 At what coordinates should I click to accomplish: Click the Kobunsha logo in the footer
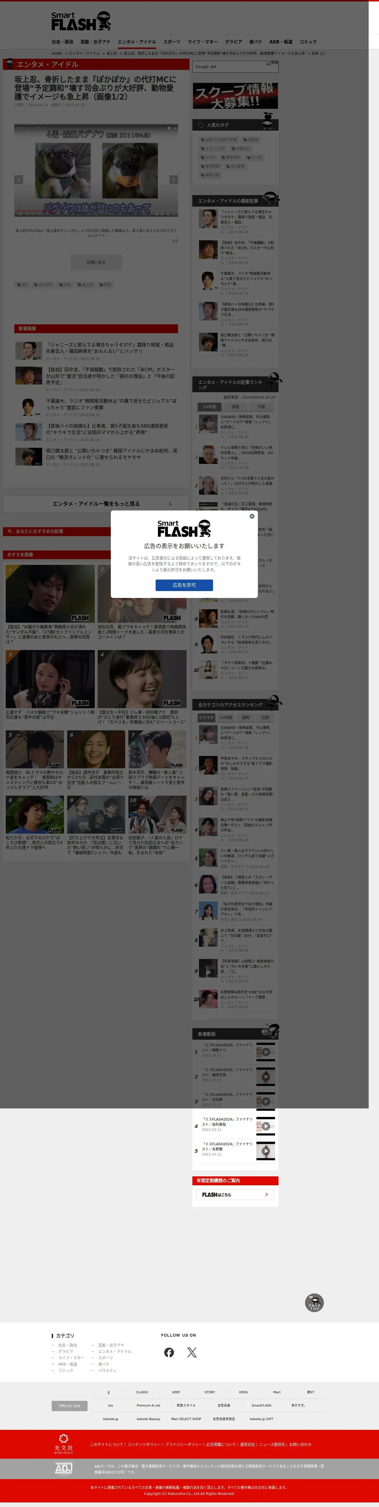pos(64,1444)
